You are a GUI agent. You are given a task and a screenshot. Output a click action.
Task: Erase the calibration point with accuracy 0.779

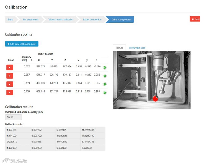[x=10, y=93]
